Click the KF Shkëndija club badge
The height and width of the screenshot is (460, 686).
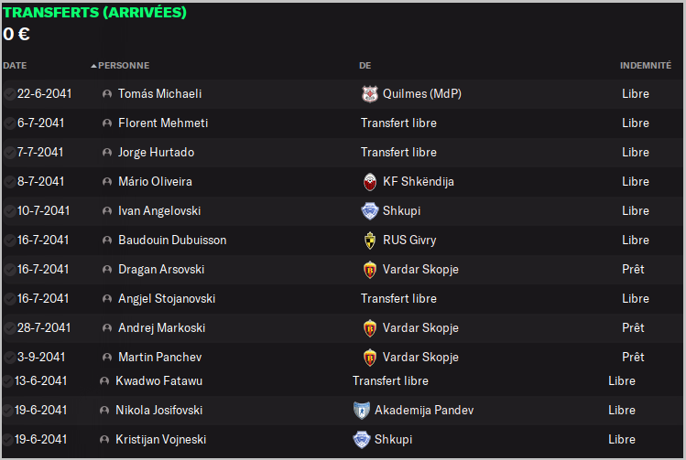click(x=370, y=181)
